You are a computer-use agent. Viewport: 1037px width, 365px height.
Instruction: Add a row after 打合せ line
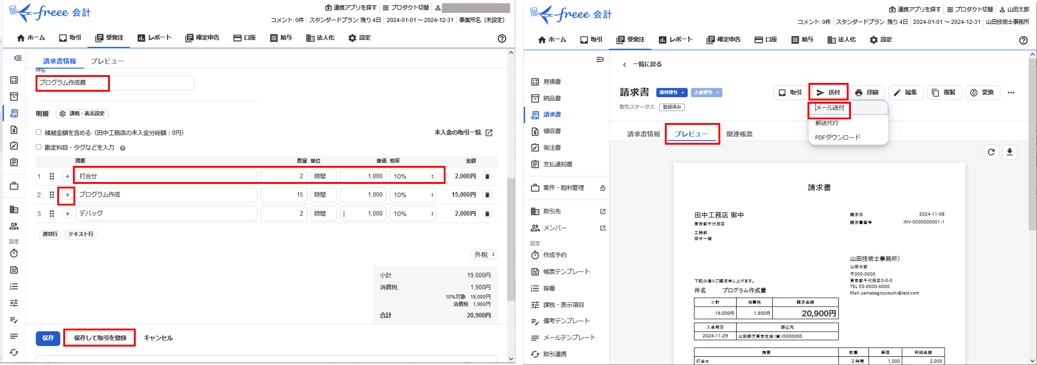pos(67,176)
